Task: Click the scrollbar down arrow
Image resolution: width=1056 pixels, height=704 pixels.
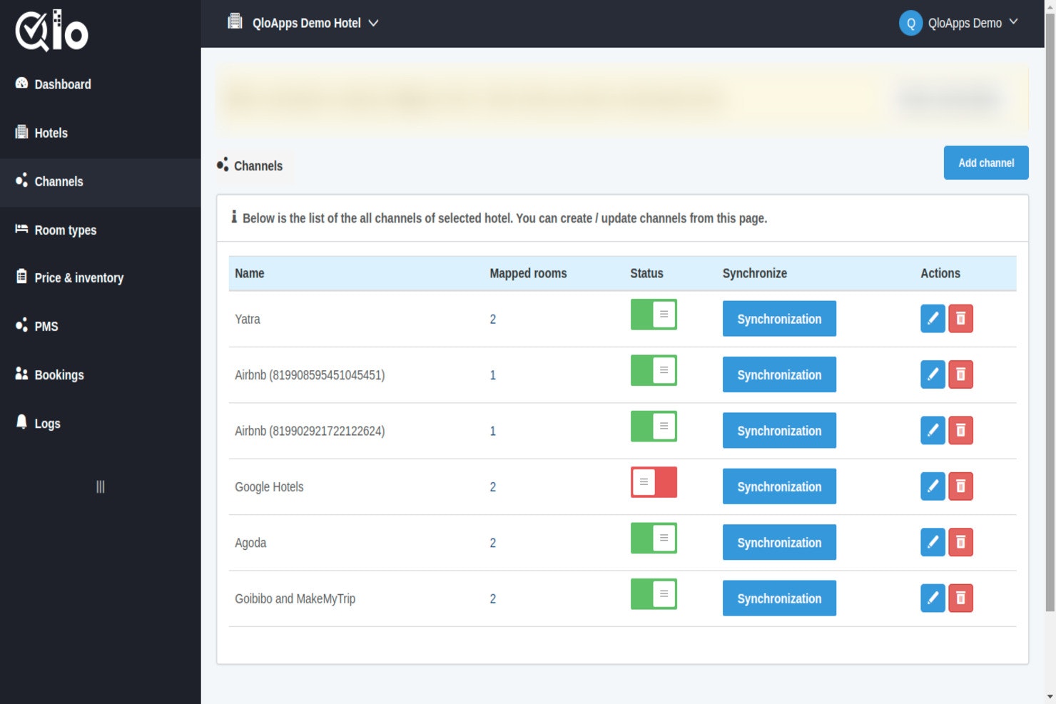Action: (1050, 697)
